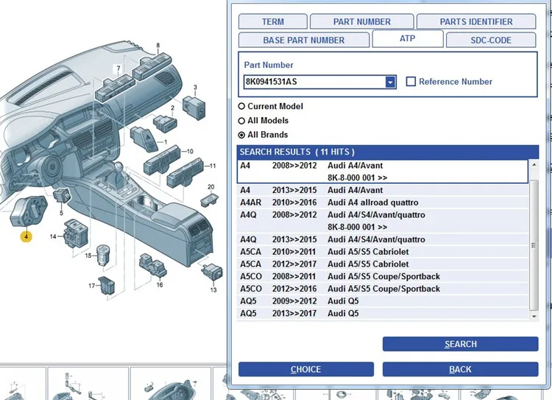This screenshot has width=552, height=400.
Task: Click part number 1 label in diagram
Action: (166, 142)
